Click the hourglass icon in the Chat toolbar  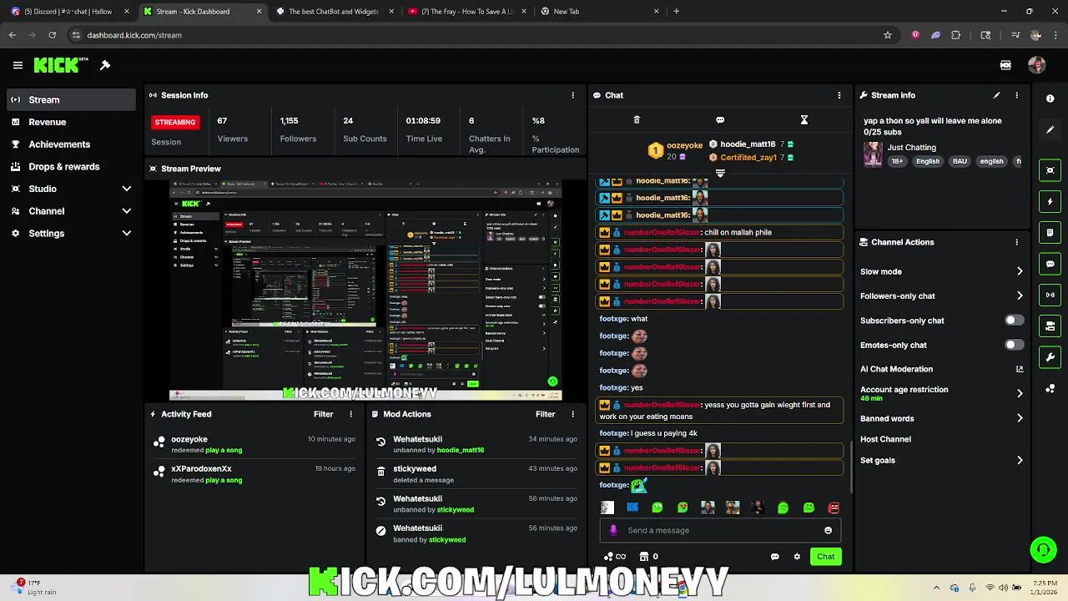(804, 120)
